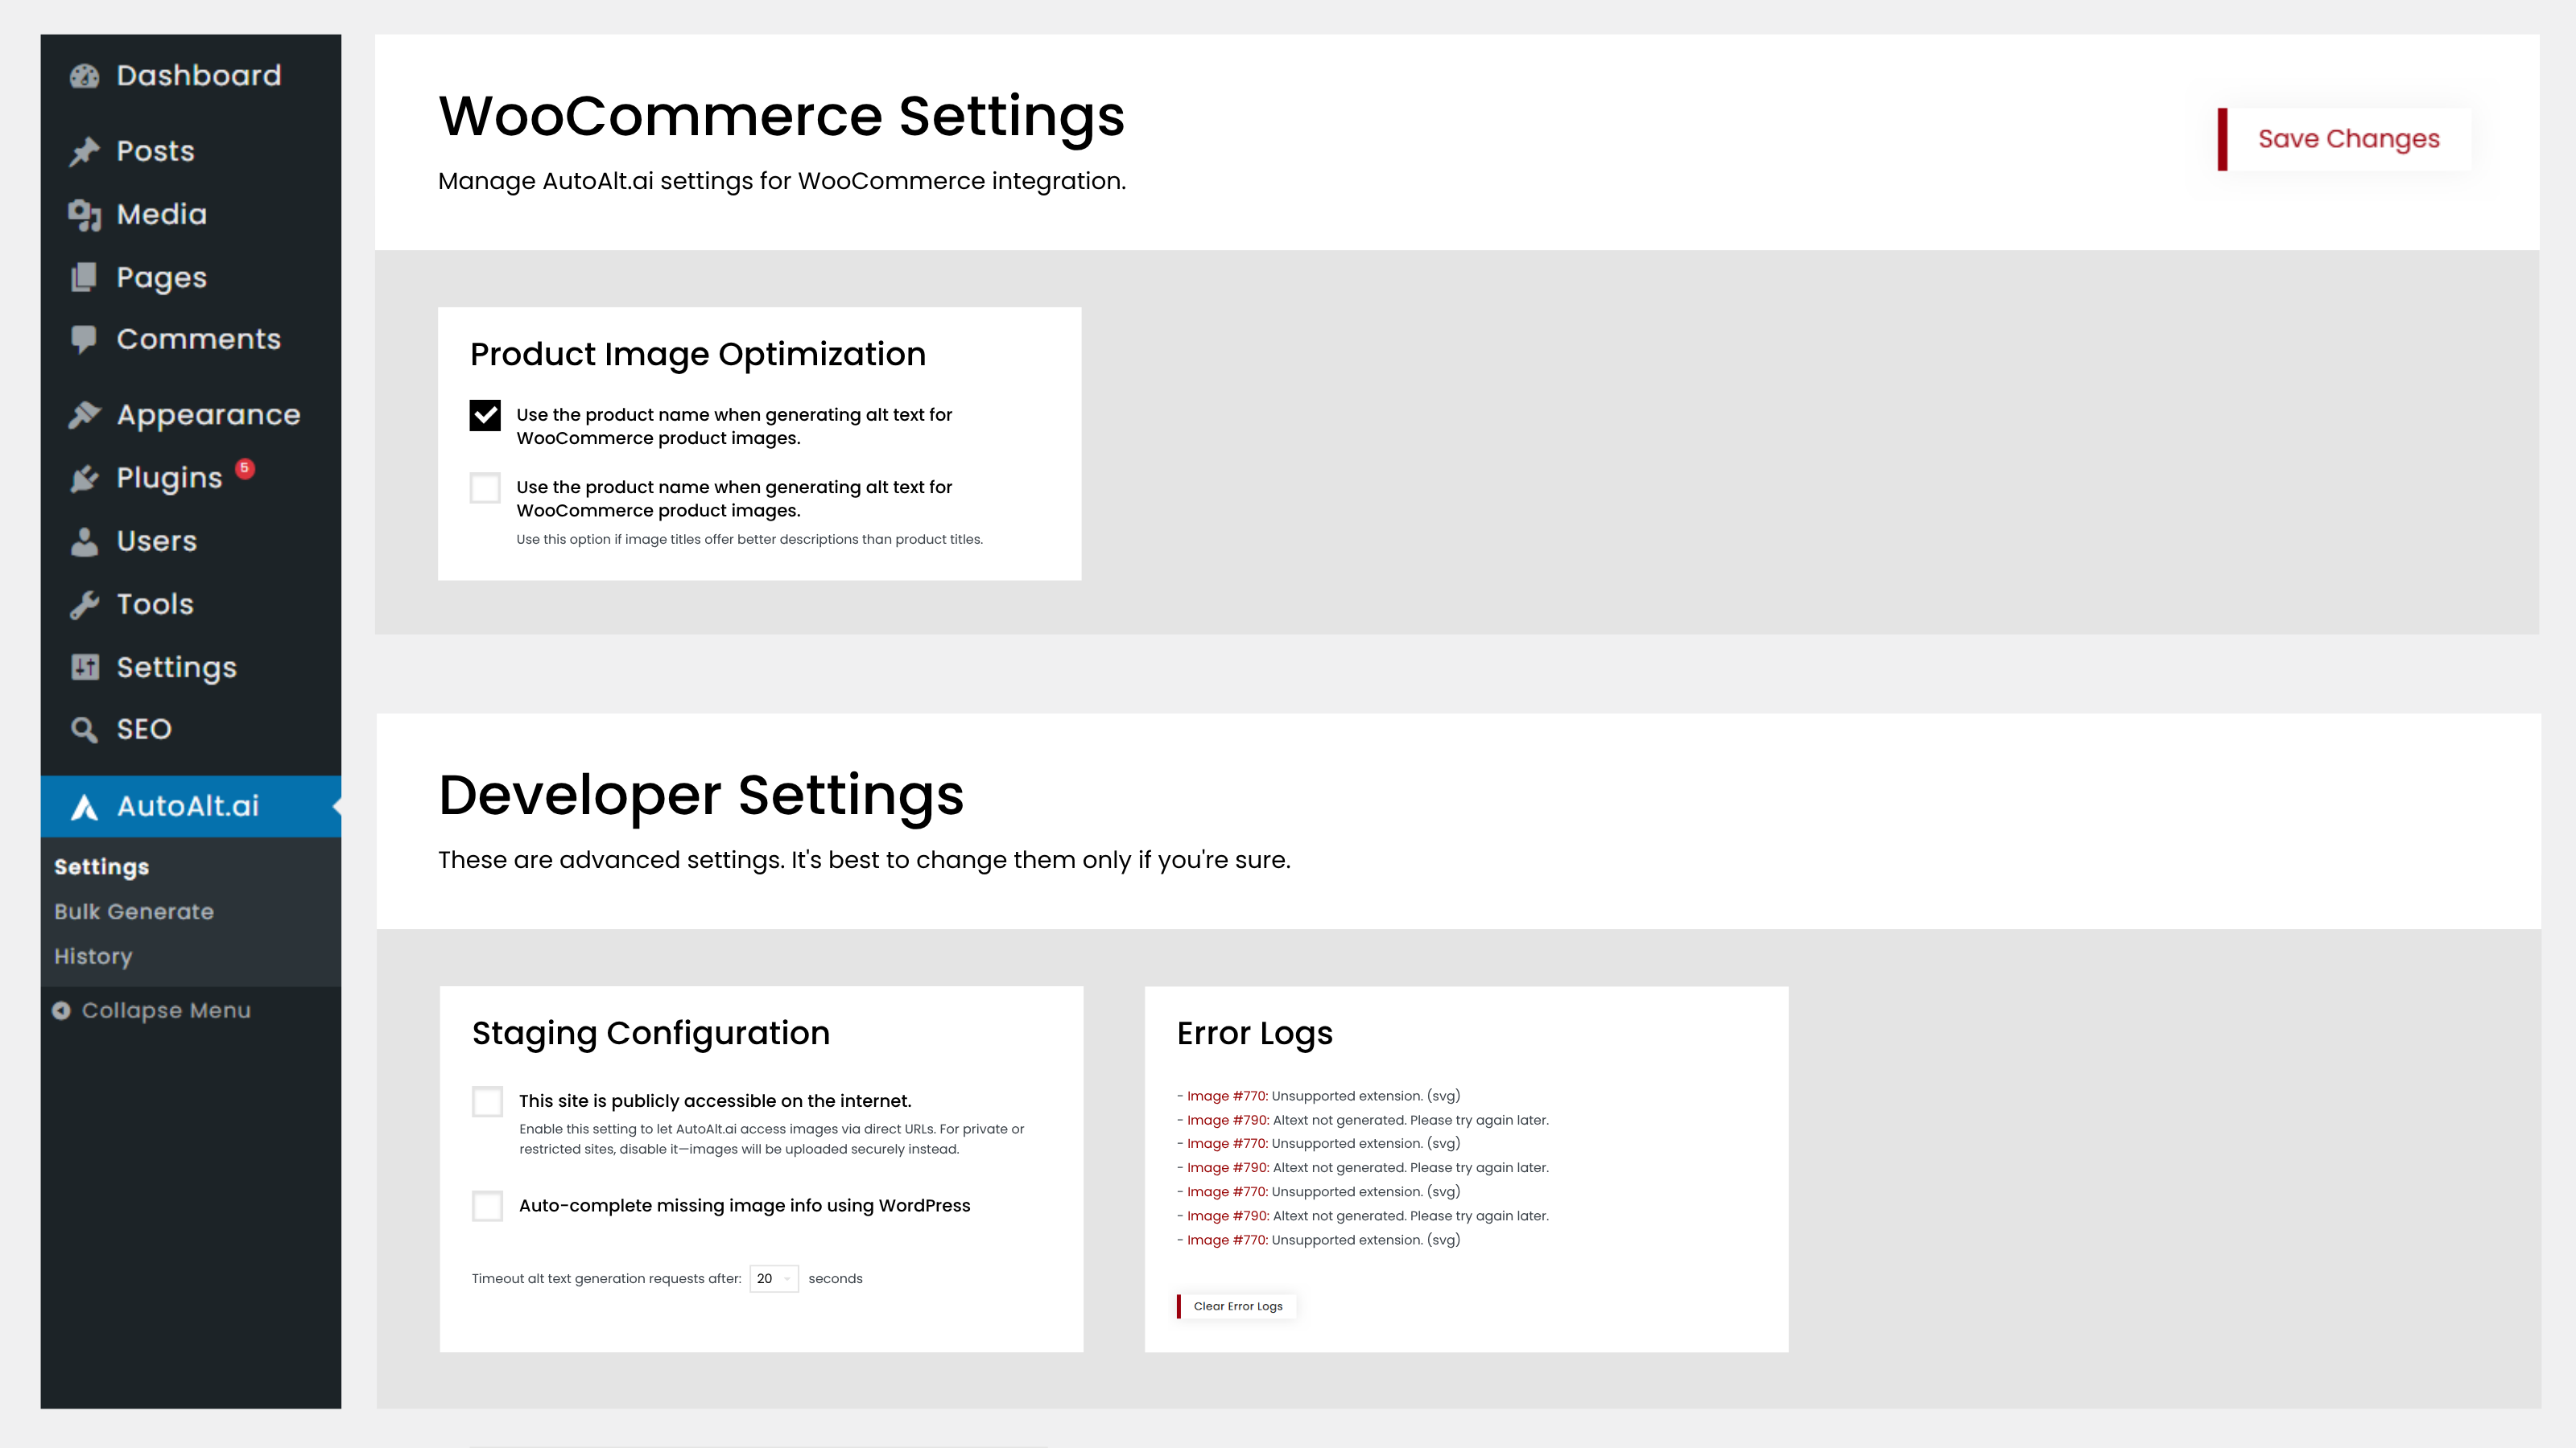2576x1448 pixels.
Task: Click the Comments speech bubble icon
Action: 84,339
